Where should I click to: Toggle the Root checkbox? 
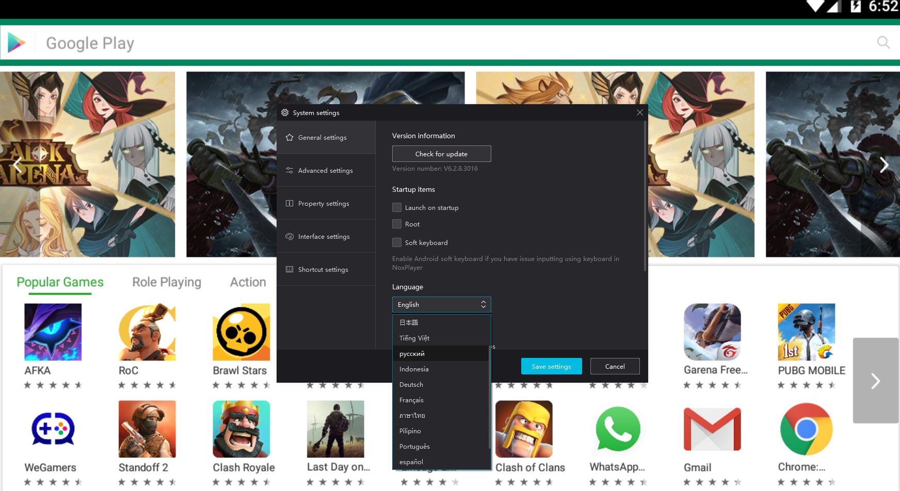[397, 224]
